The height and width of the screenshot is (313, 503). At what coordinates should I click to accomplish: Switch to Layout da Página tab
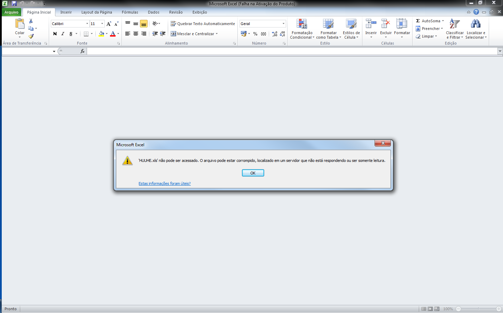point(97,12)
